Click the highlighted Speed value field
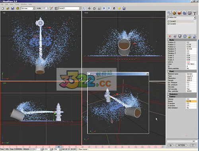Screen dimensions: 199x151 191,101
